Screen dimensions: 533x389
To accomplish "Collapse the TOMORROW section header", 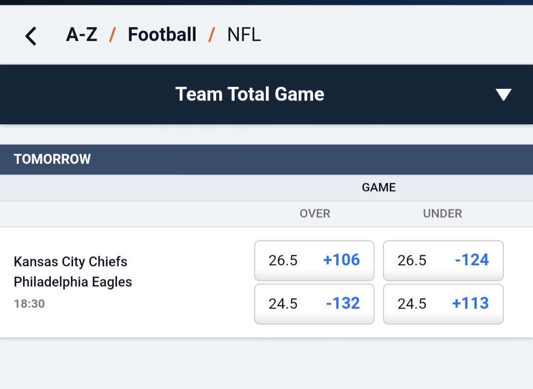I will 266,160.
